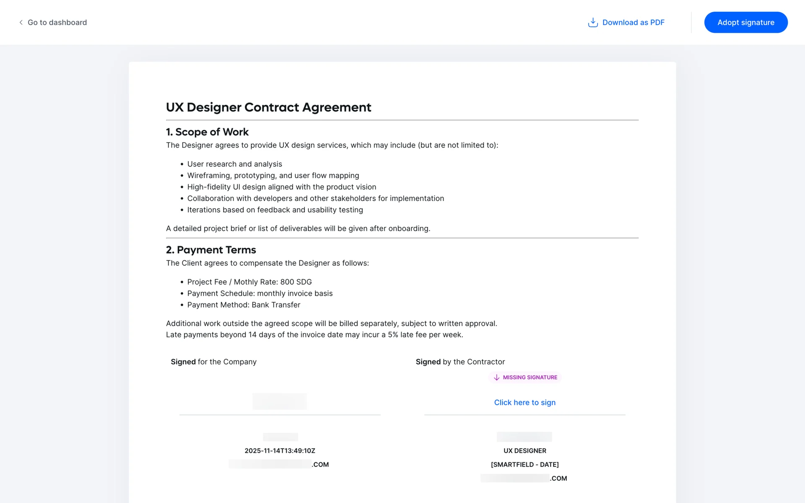This screenshot has height=503, width=805.
Task: Click the 'Signed by the Contractor' label
Action: tap(460, 362)
